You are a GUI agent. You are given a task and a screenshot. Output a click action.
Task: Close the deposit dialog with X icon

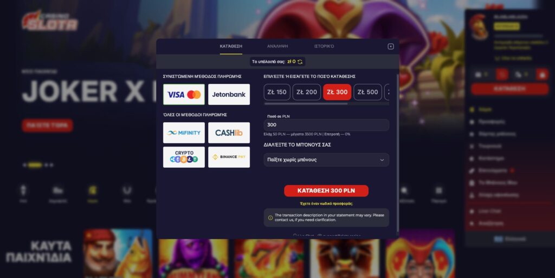[x=390, y=47]
